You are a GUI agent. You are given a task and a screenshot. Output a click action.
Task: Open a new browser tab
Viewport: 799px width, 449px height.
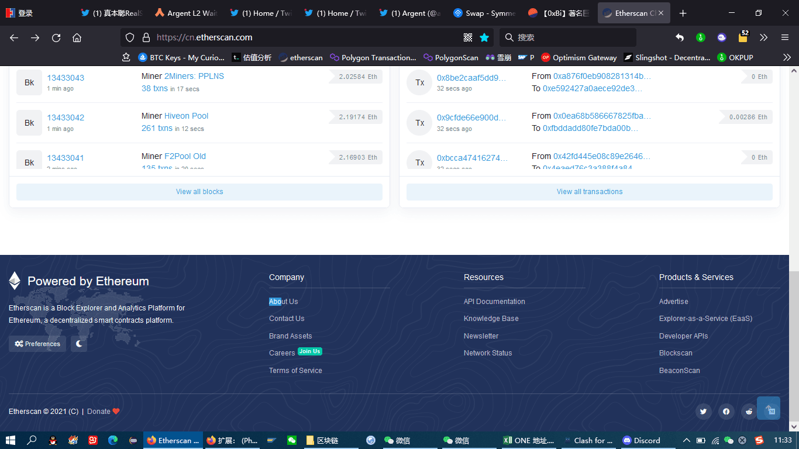683,13
